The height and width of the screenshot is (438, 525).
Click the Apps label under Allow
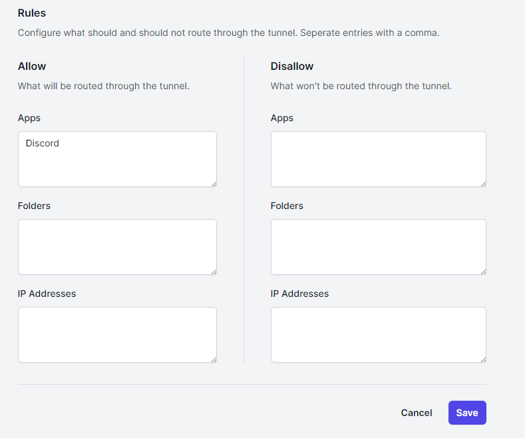click(29, 118)
